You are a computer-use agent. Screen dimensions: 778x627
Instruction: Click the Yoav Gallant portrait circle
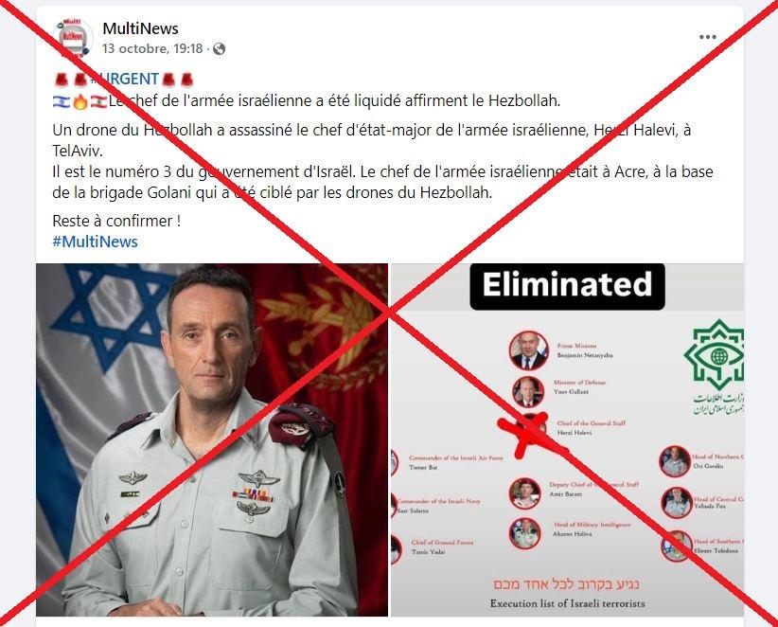[x=528, y=392]
